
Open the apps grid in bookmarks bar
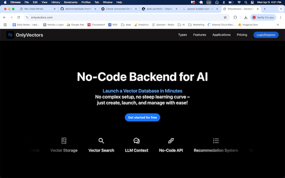tap(5, 25)
